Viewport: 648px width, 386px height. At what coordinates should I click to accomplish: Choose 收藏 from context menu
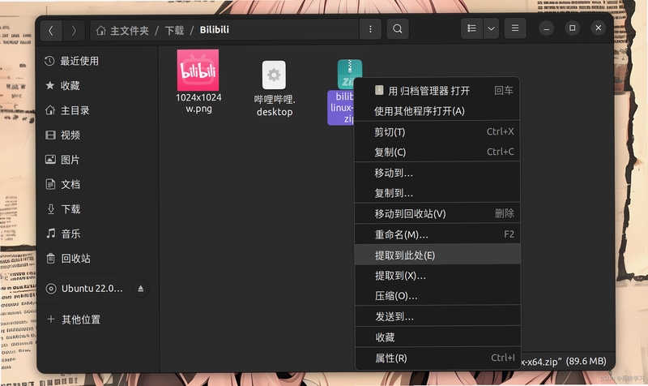tap(437, 337)
